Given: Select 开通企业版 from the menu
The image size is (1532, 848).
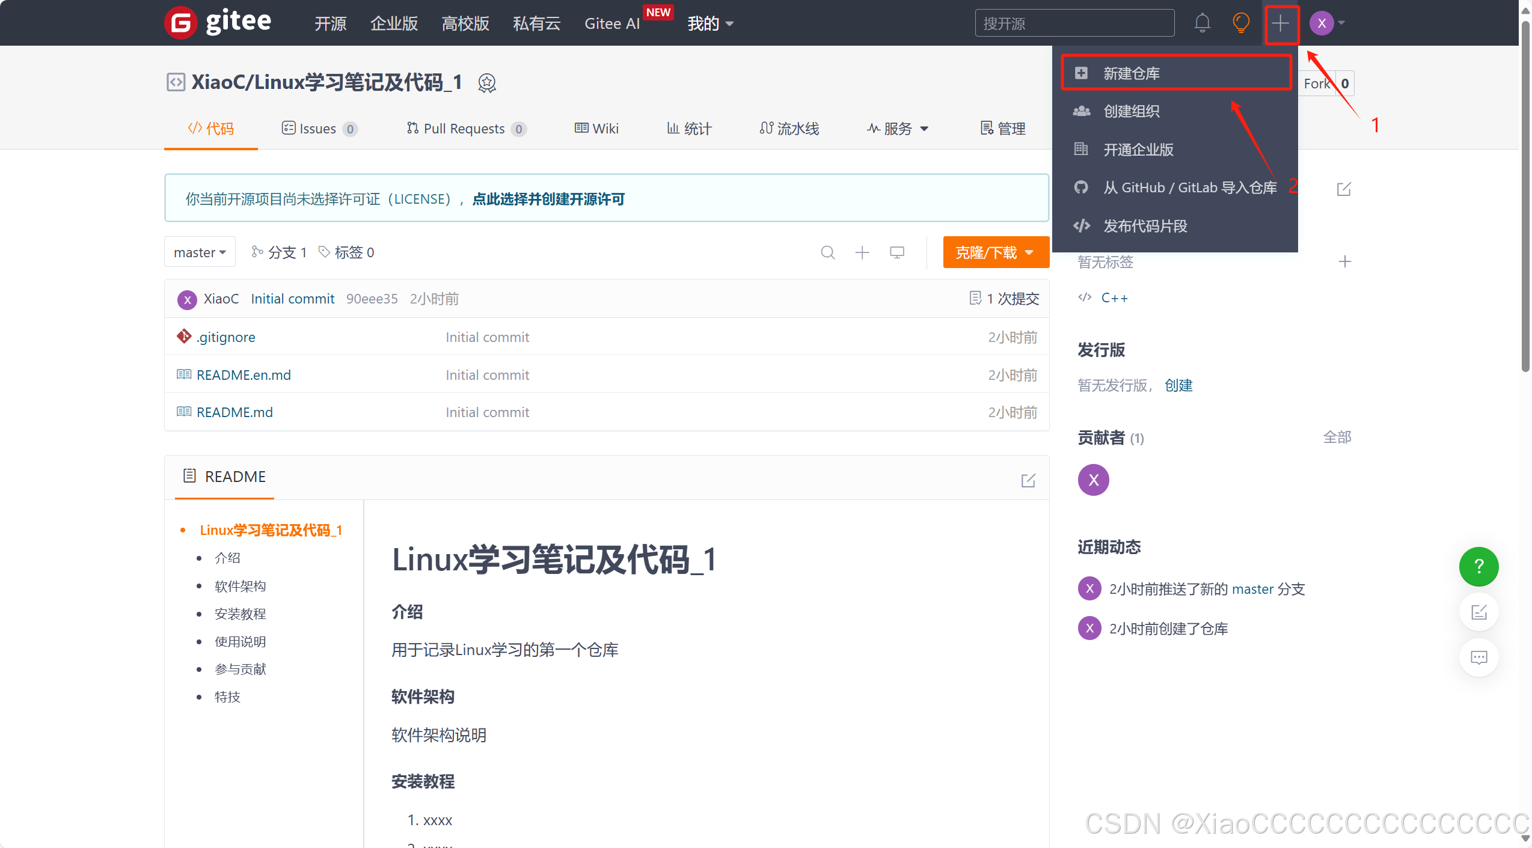Looking at the screenshot, I should [1175, 150].
